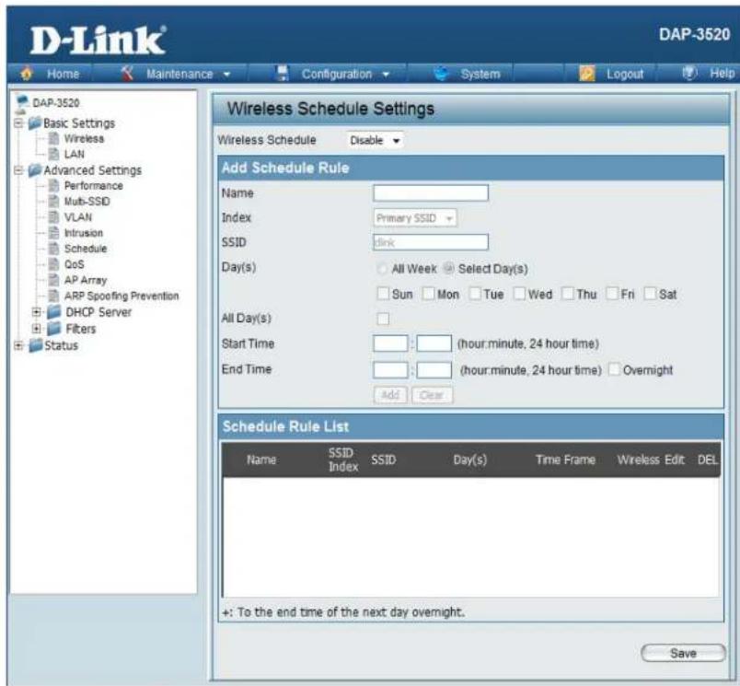740x686 pixels.
Task: Click the Maintenance tools icon
Action: click(126, 73)
